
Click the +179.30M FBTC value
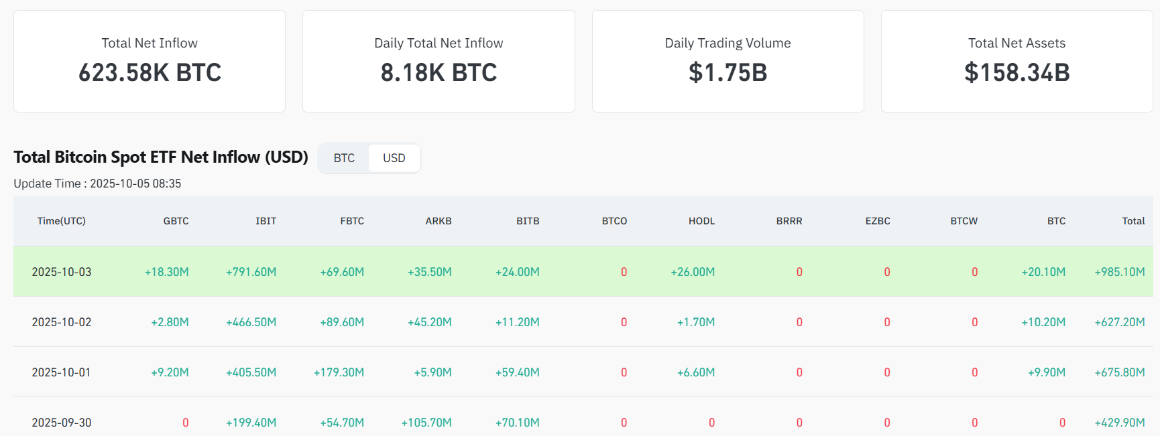click(x=339, y=372)
